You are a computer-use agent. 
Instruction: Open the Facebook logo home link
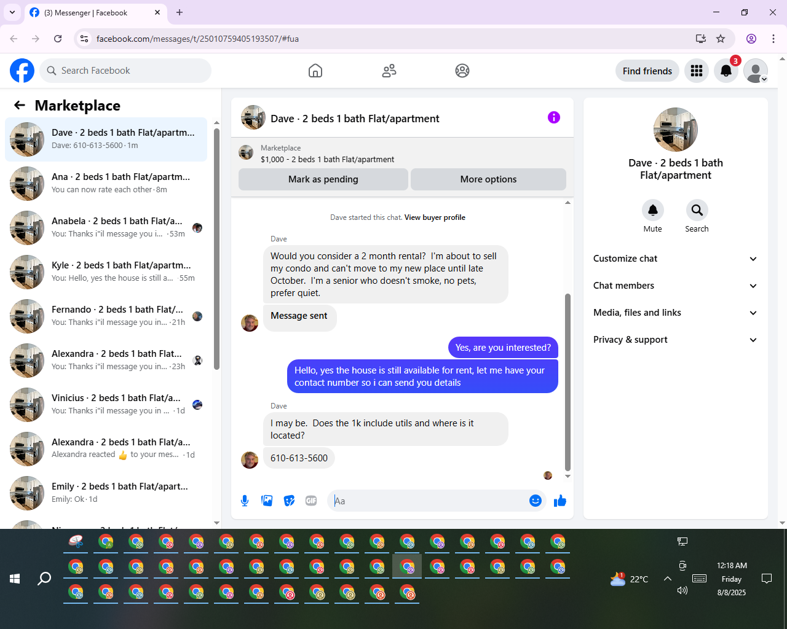coord(22,71)
